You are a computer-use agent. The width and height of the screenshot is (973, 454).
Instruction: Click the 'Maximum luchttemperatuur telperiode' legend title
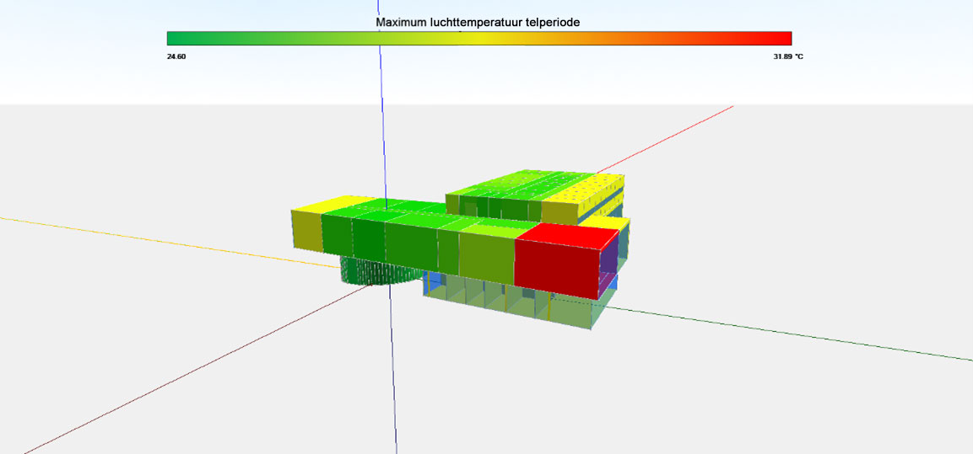point(477,23)
